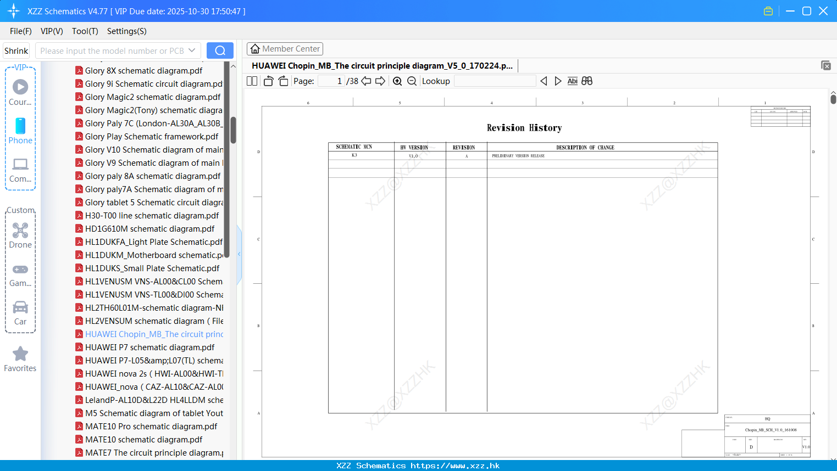This screenshot has height=471, width=837.
Task: Click the blue search button
Action: pyautogui.click(x=220, y=51)
